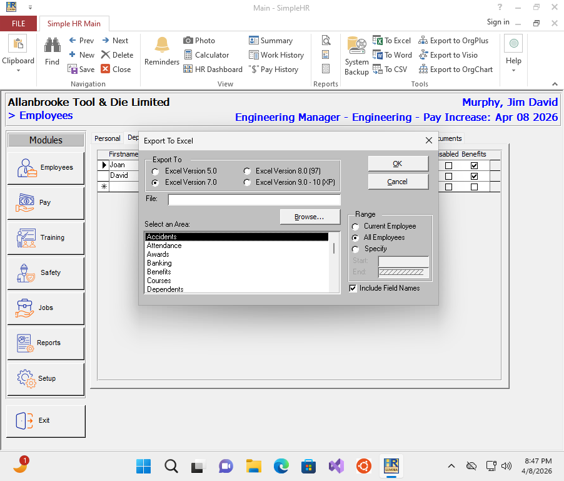Image resolution: width=564 pixels, height=481 pixels.
Task: Open the Reports module
Action: coord(46,343)
